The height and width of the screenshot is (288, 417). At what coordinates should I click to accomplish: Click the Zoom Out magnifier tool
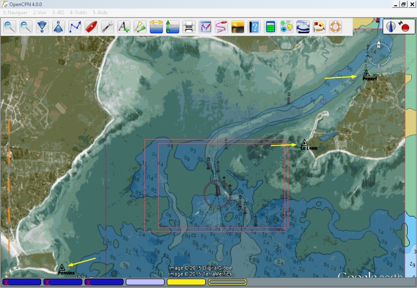click(26, 27)
